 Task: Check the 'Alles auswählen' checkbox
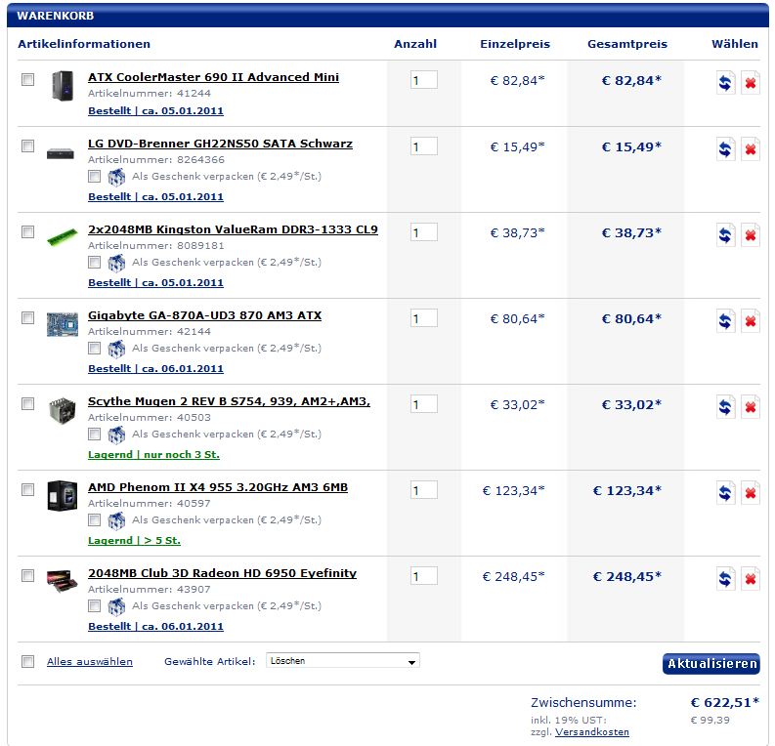click(x=27, y=661)
